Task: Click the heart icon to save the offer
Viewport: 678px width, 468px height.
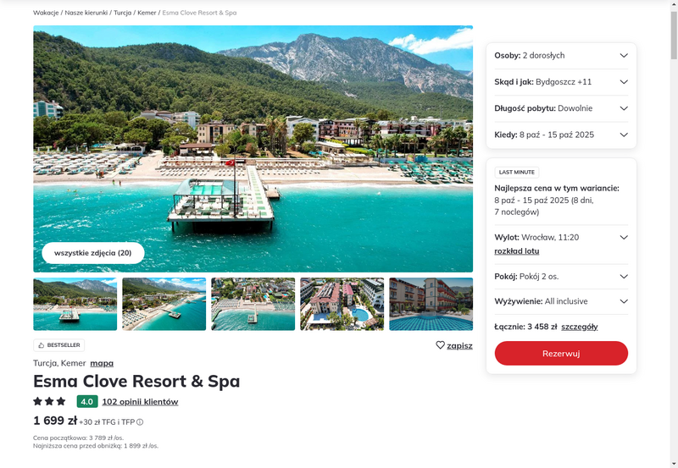Action: coord(440,345)
